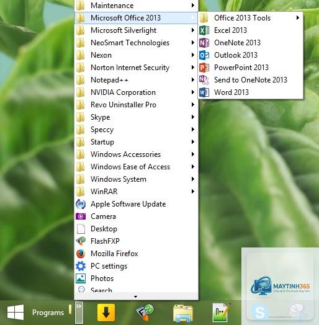Click the Photos app icon
Image resolution: width=319 pixels, height=325 pixels.
pos(81,278)
